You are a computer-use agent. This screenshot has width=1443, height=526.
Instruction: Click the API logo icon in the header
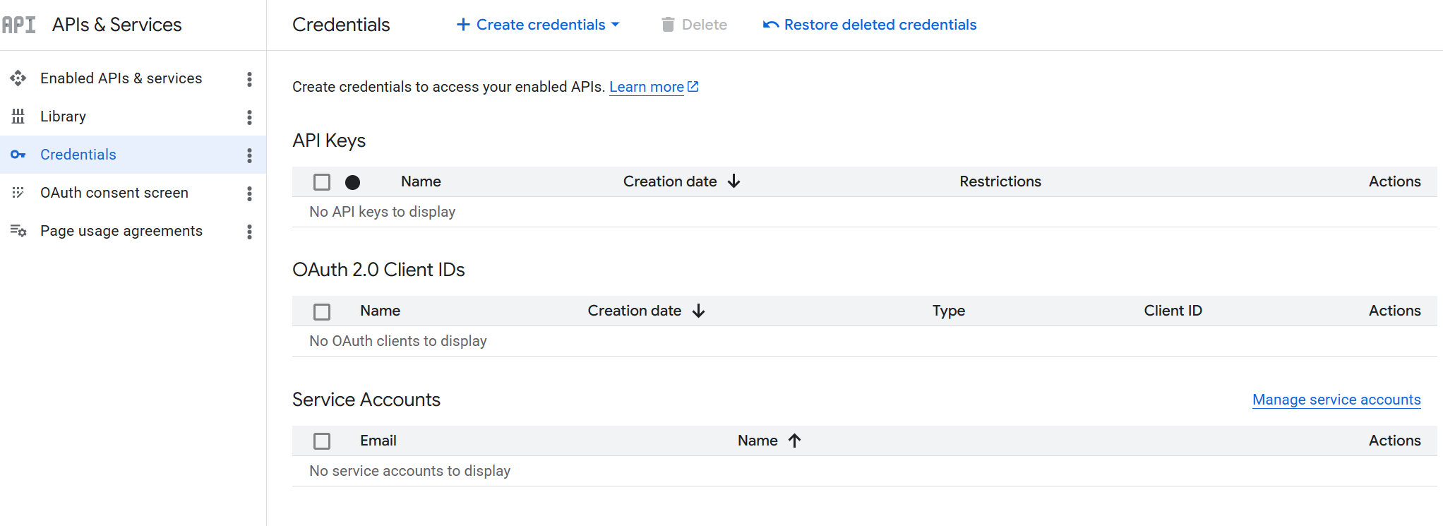coord(18,25)
